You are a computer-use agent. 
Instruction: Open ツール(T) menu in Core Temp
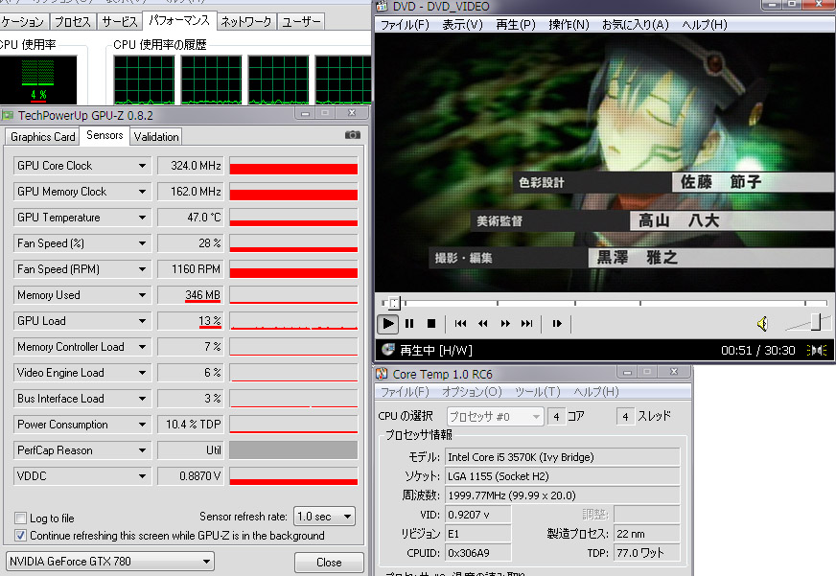point(538,392)
